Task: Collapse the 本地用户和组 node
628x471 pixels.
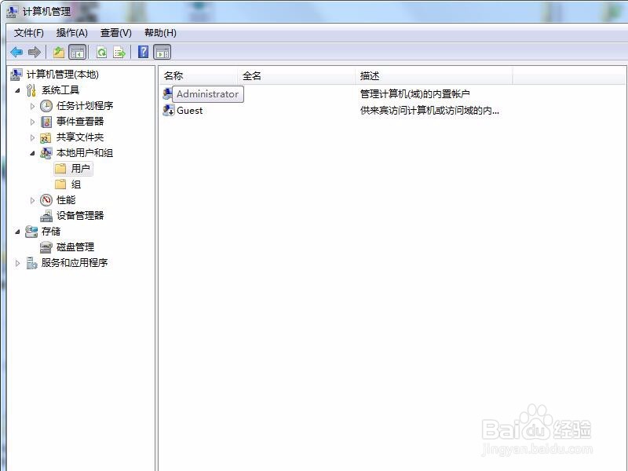Action: pos(31,153)
